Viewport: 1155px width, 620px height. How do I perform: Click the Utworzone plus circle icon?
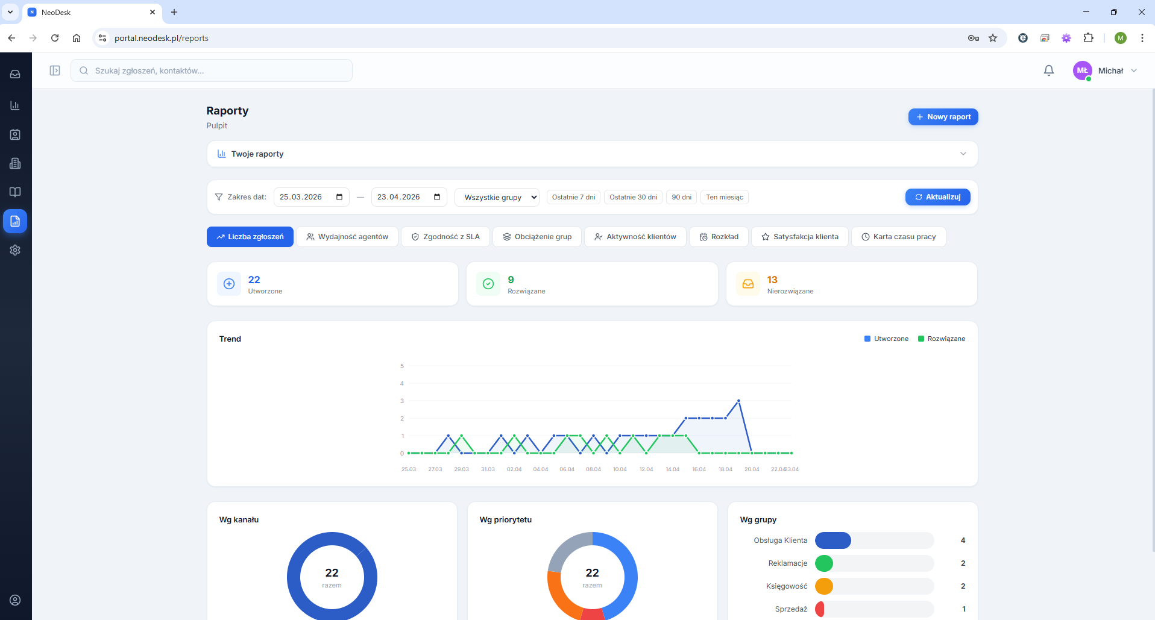(x=229, y=284)
